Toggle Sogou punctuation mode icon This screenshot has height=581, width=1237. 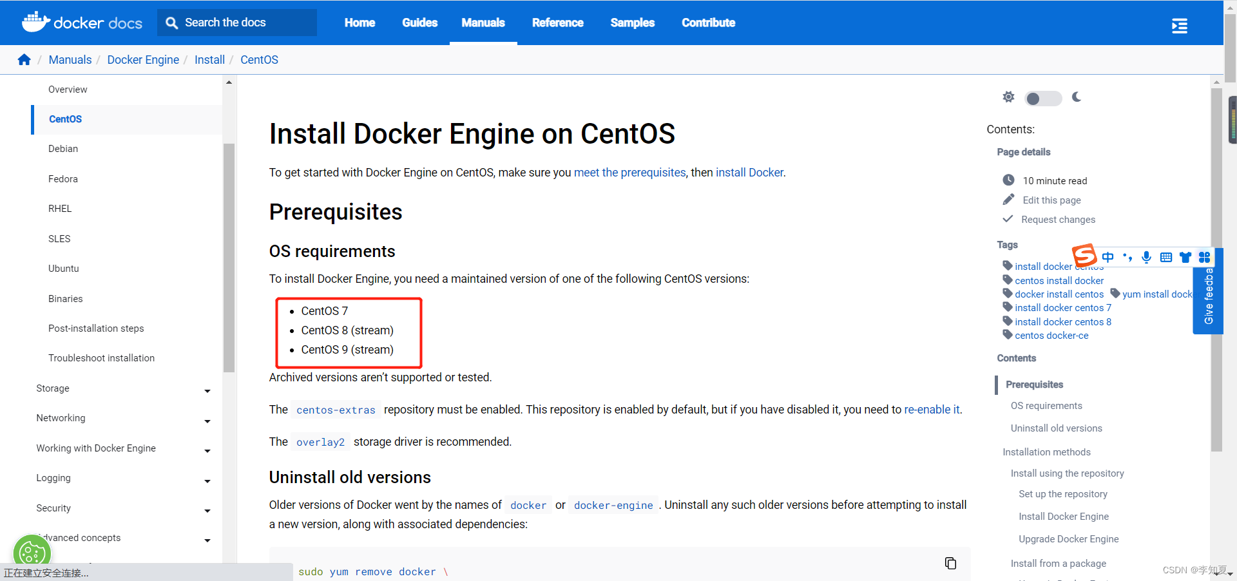[1127, 257]
